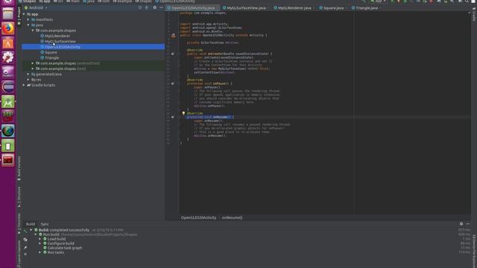Open Build panel settings gear

pos(461,223)
